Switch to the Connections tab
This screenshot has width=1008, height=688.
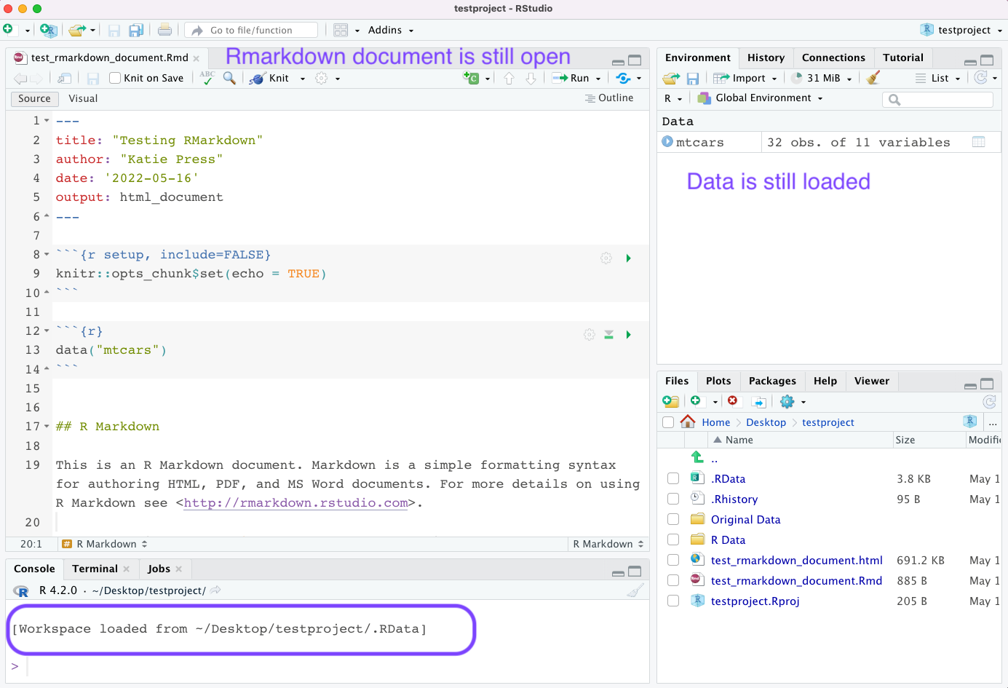[833, 58]
